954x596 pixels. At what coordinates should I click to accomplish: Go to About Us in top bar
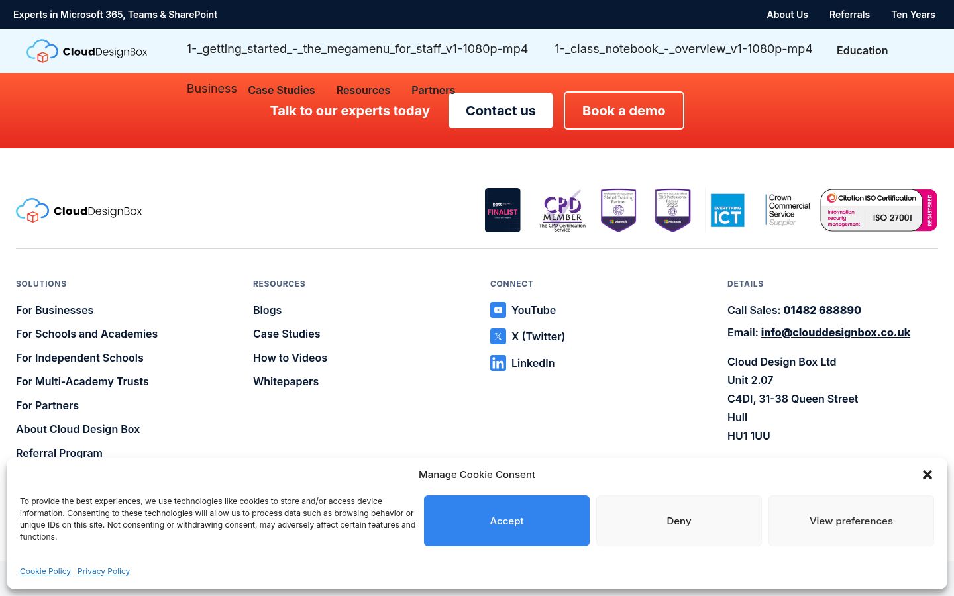pos(787,15)
